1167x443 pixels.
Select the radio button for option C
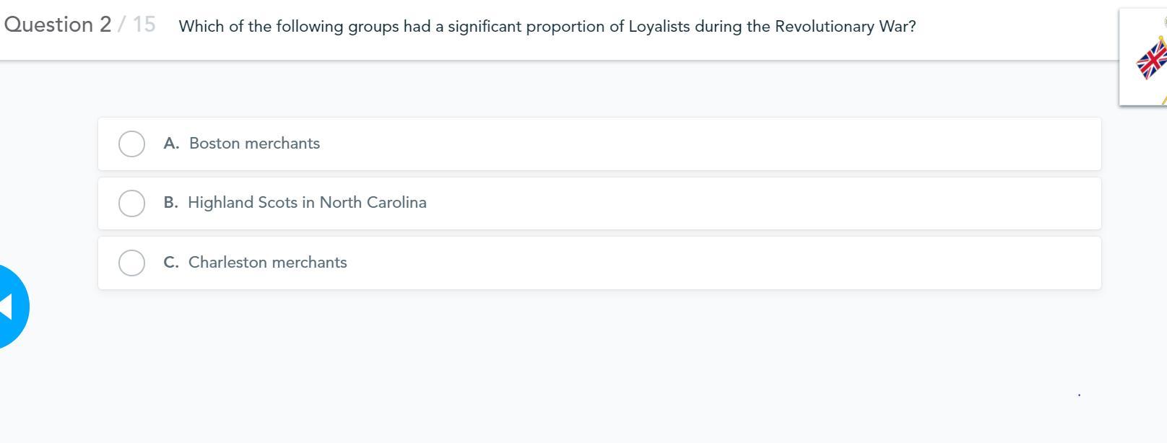click(x=131, y=263)
